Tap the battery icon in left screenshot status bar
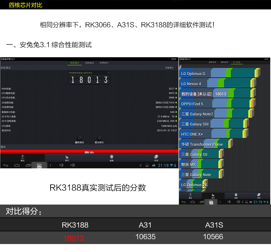This screenshot has height=252, width=271. [175, 165]
